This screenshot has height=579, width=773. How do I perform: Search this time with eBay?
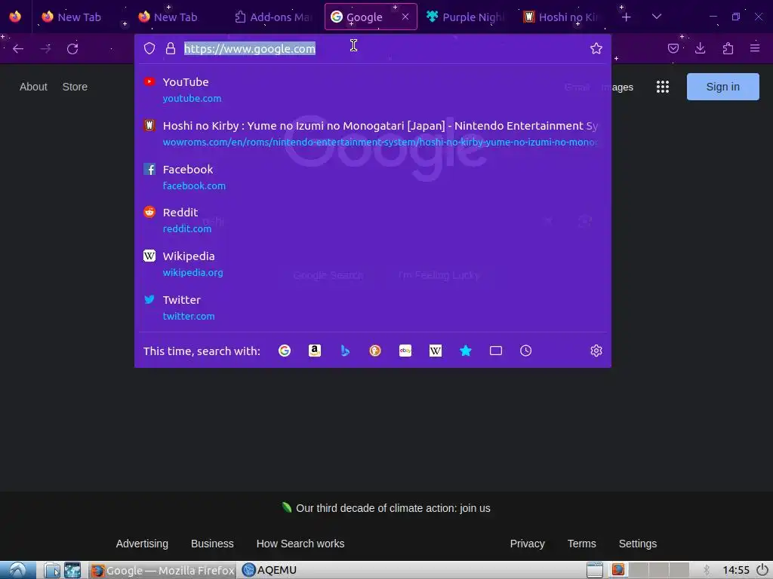tap(405, 351)
